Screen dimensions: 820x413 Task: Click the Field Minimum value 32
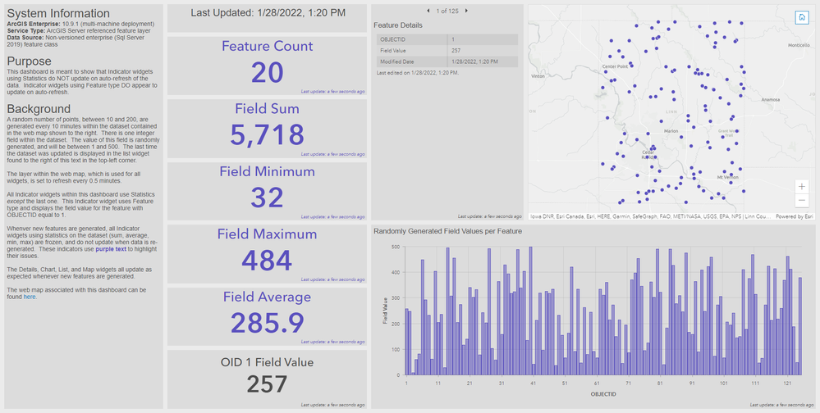click(x=268, y=197)
